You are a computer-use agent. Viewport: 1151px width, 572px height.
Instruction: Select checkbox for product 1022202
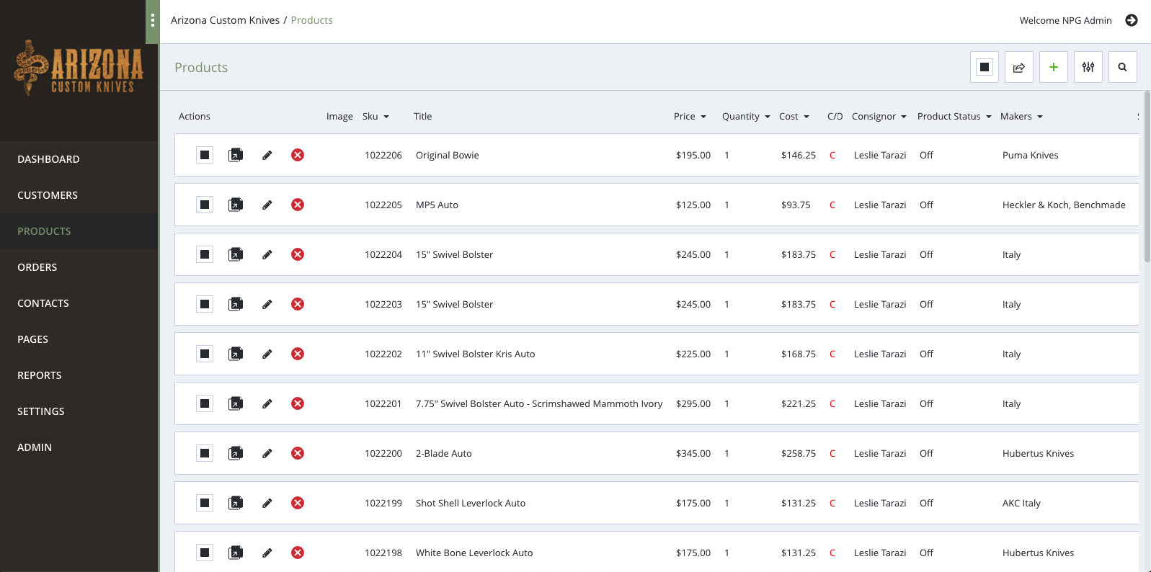pos(205,354)
